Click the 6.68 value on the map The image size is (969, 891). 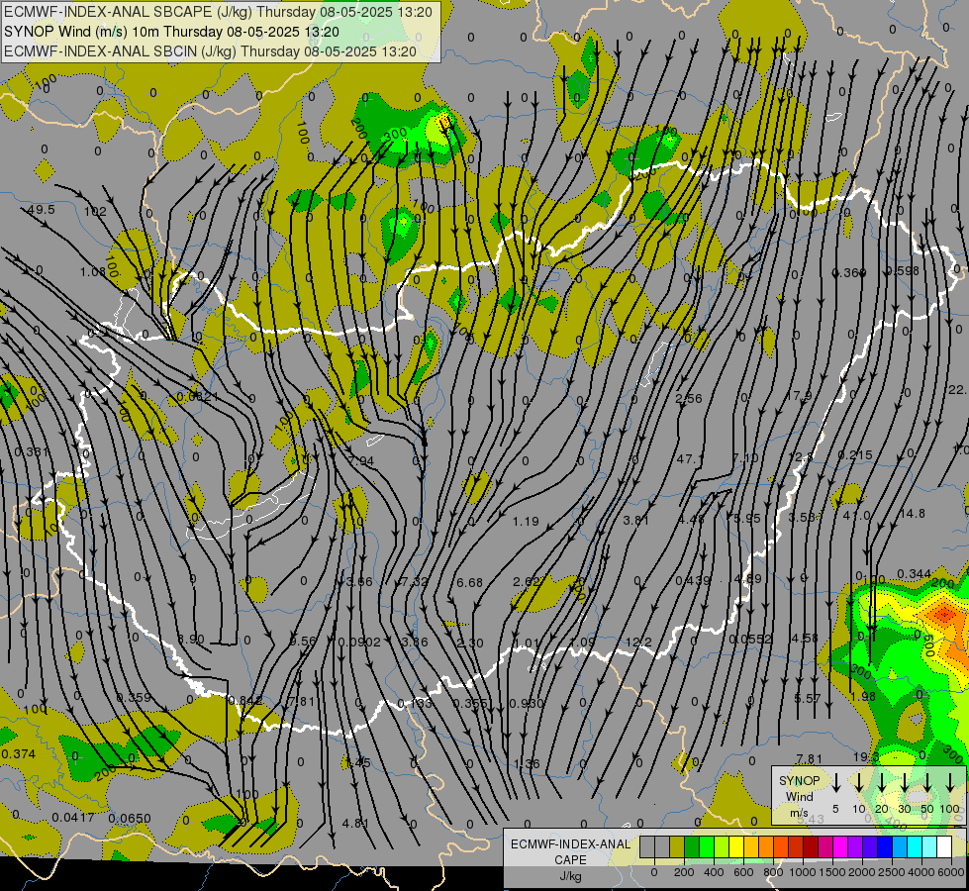470,583
